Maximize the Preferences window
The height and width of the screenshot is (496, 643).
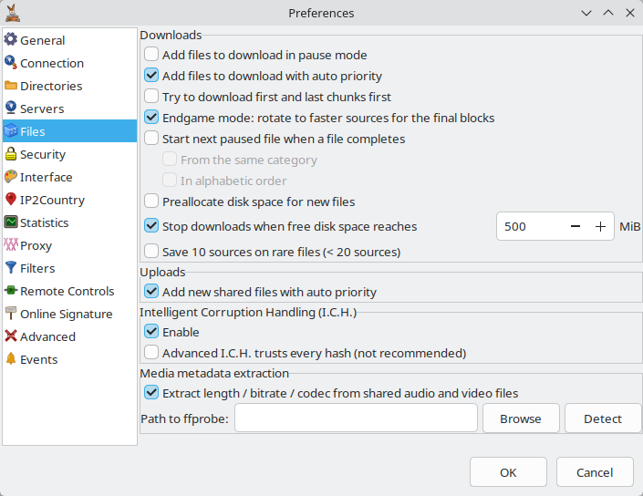pos(608,13)
